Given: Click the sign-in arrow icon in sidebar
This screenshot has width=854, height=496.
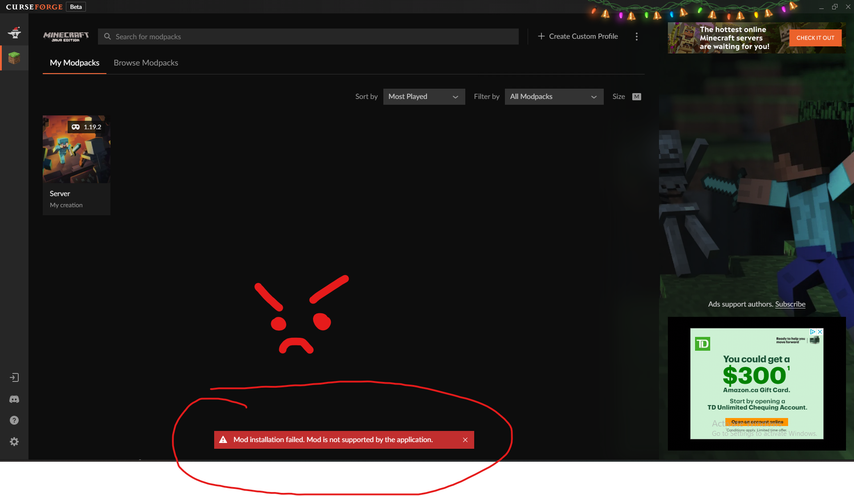Looking at the screenshot, I should 14,377.
